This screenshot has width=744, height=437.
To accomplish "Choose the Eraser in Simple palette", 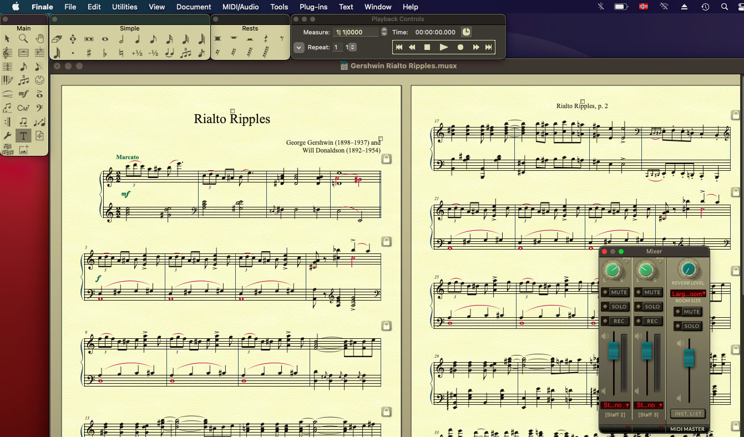I will [x=57, y=39].
